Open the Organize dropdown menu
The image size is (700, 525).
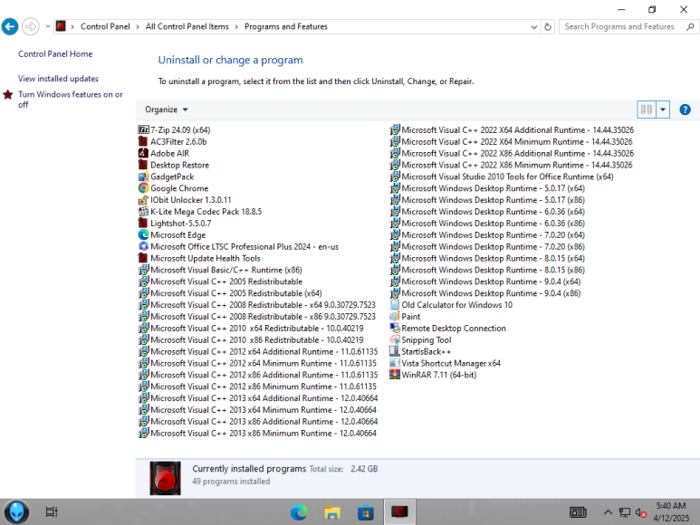166,110
